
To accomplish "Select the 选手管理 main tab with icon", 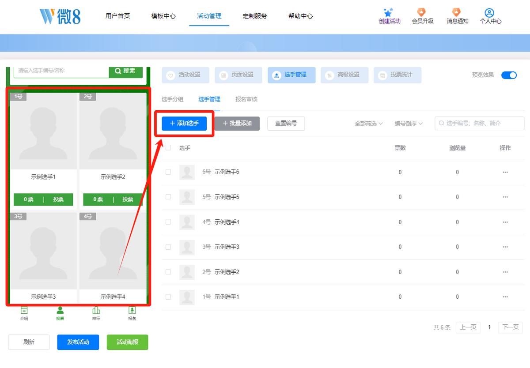I will click(291, 75).
